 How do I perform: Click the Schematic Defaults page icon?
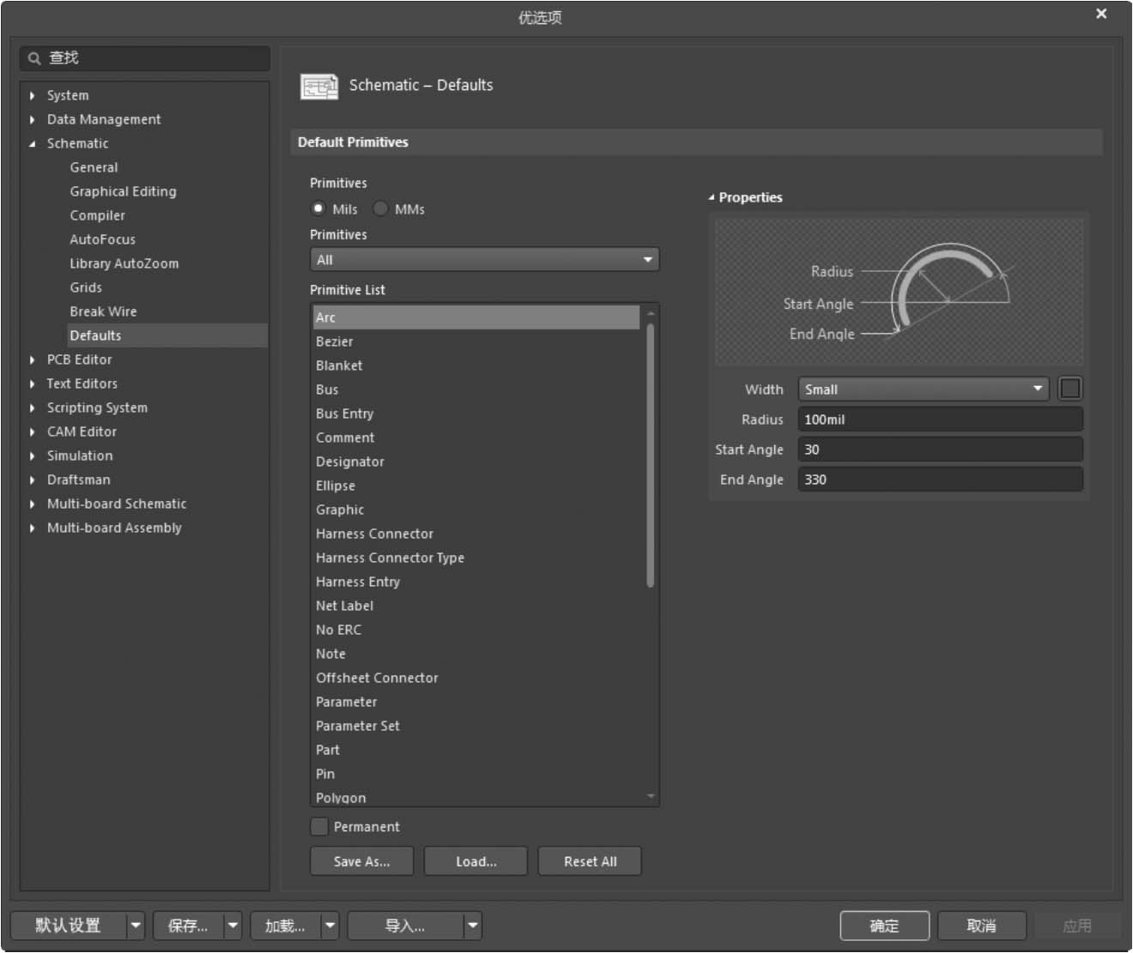click(318, 86)
